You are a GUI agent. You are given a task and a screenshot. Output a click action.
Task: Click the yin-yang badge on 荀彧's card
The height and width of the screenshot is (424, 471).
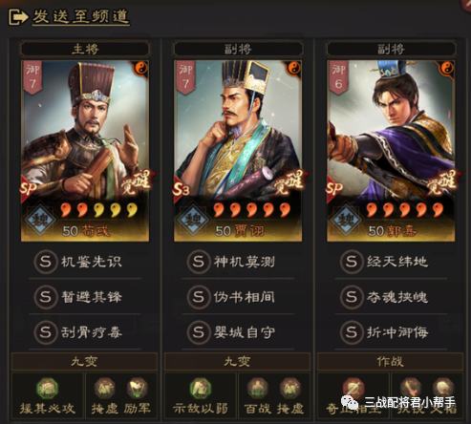pos(139,68)
